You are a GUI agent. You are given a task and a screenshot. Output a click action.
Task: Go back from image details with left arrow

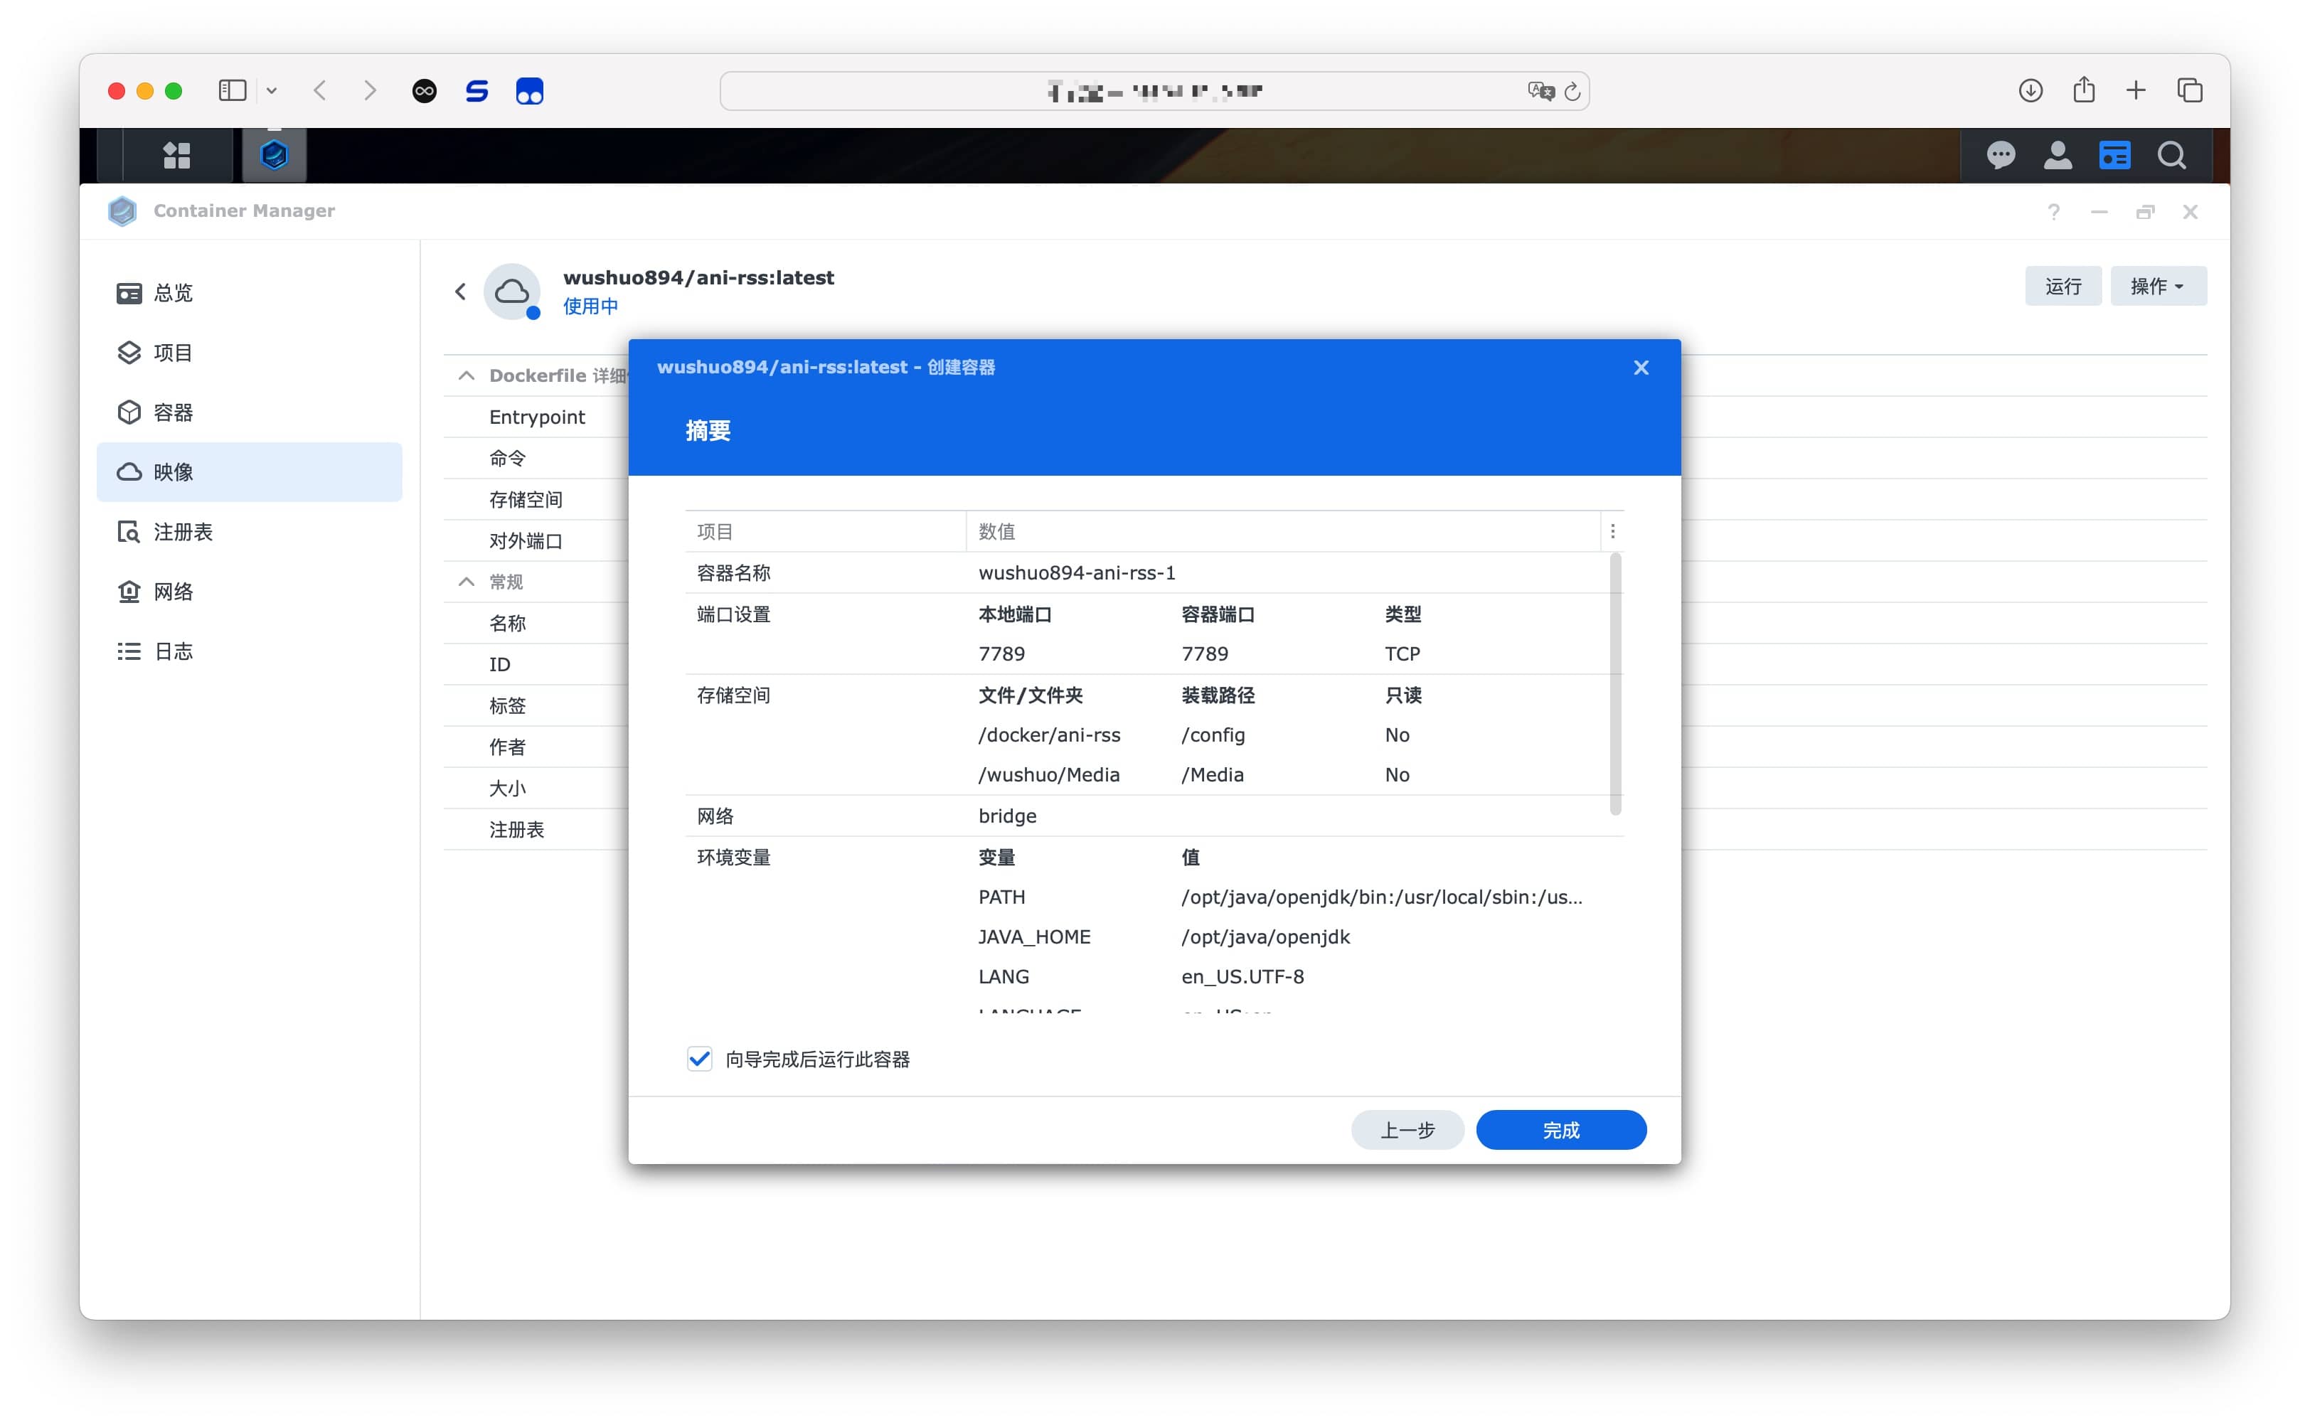[461, 292]
